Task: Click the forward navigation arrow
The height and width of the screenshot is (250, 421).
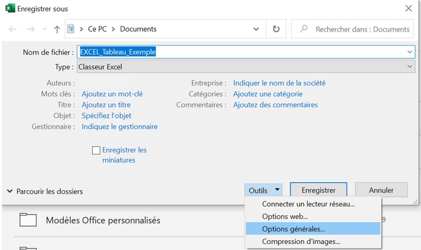Action: 31,29
